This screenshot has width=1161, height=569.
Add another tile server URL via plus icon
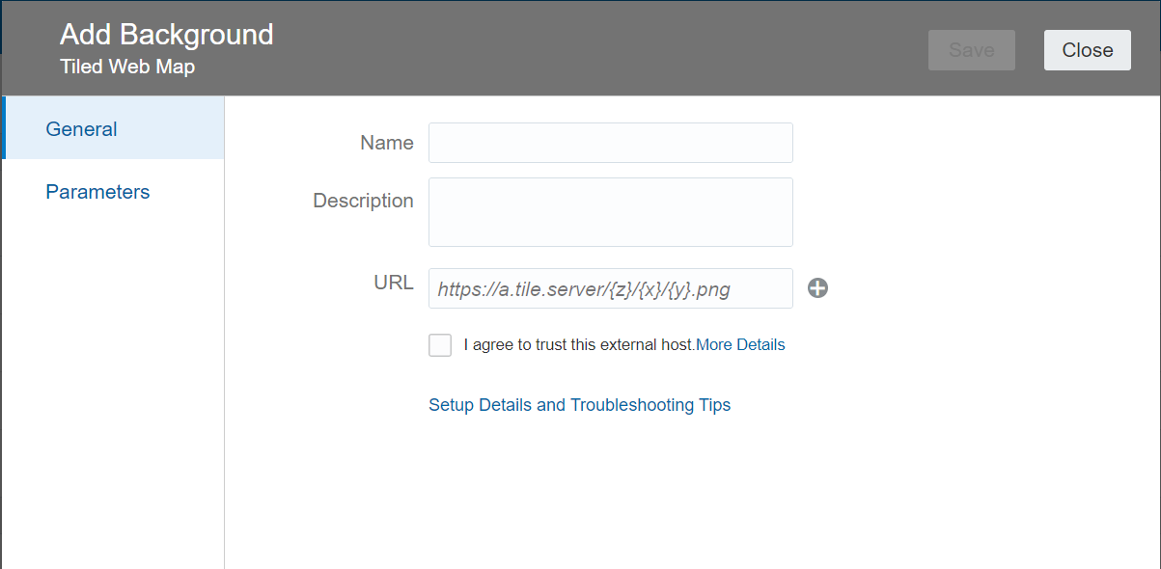pyautogui.click(x=817, y=287)
